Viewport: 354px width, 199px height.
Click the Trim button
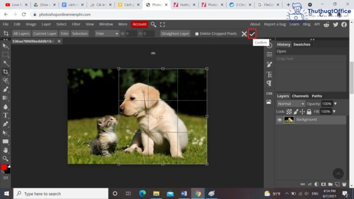coord(64,34)
